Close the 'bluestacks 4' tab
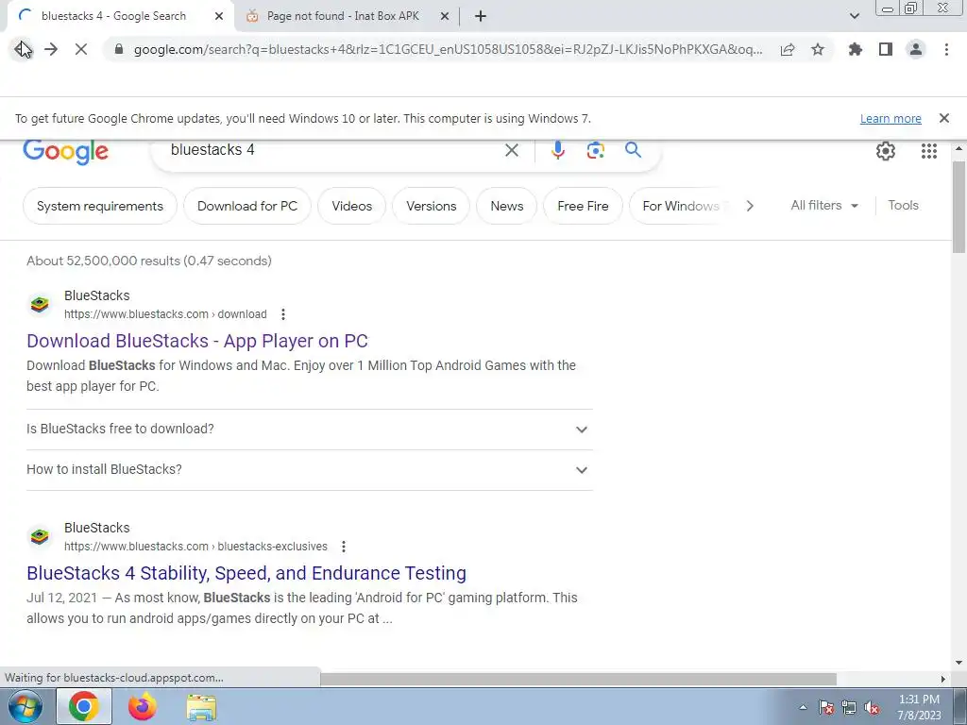This screenshot has width=967, height=725. click(219, 17)
